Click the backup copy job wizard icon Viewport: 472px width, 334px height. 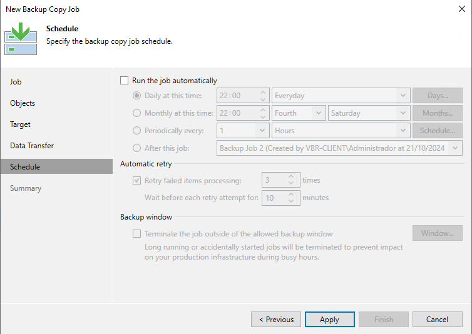(x=21, y=38)
